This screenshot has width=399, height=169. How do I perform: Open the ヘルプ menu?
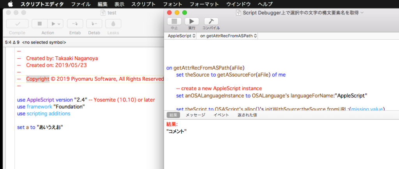pyautogui.click(x=265, y=4)
